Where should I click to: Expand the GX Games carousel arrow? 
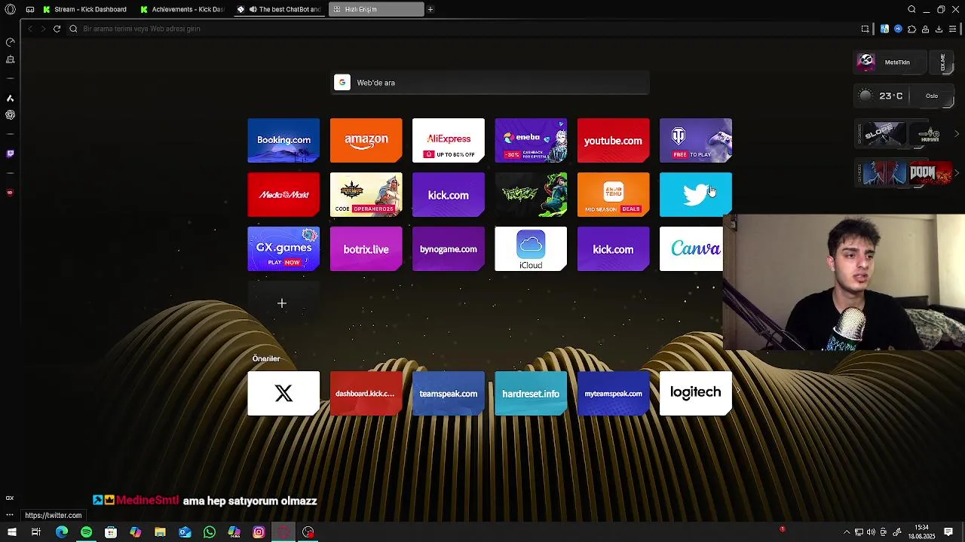(957, 134)
